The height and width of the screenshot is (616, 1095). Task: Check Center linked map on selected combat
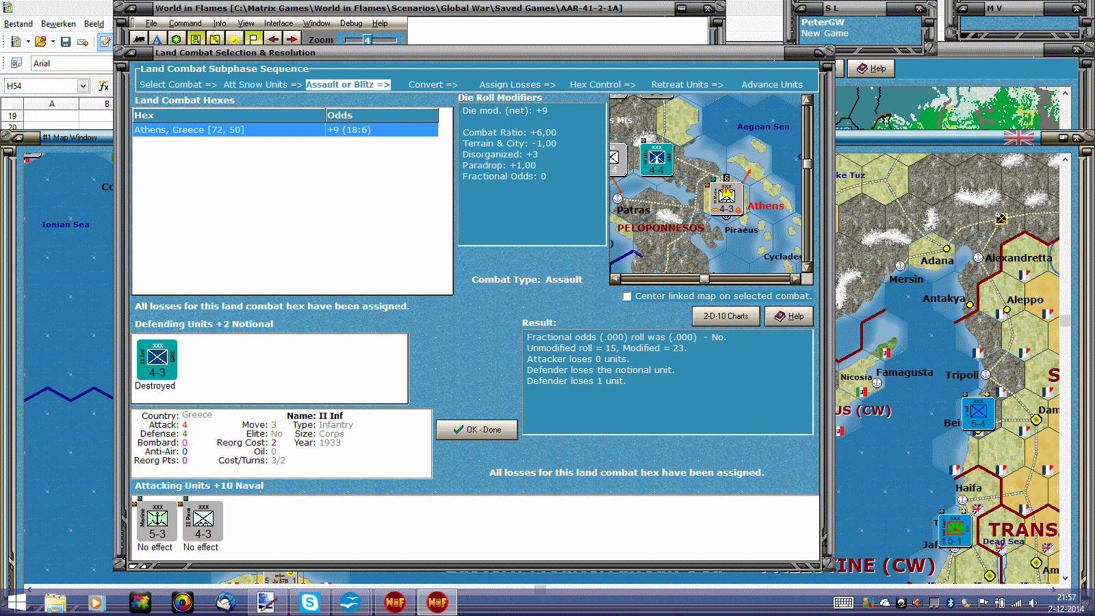click(627, 296)
